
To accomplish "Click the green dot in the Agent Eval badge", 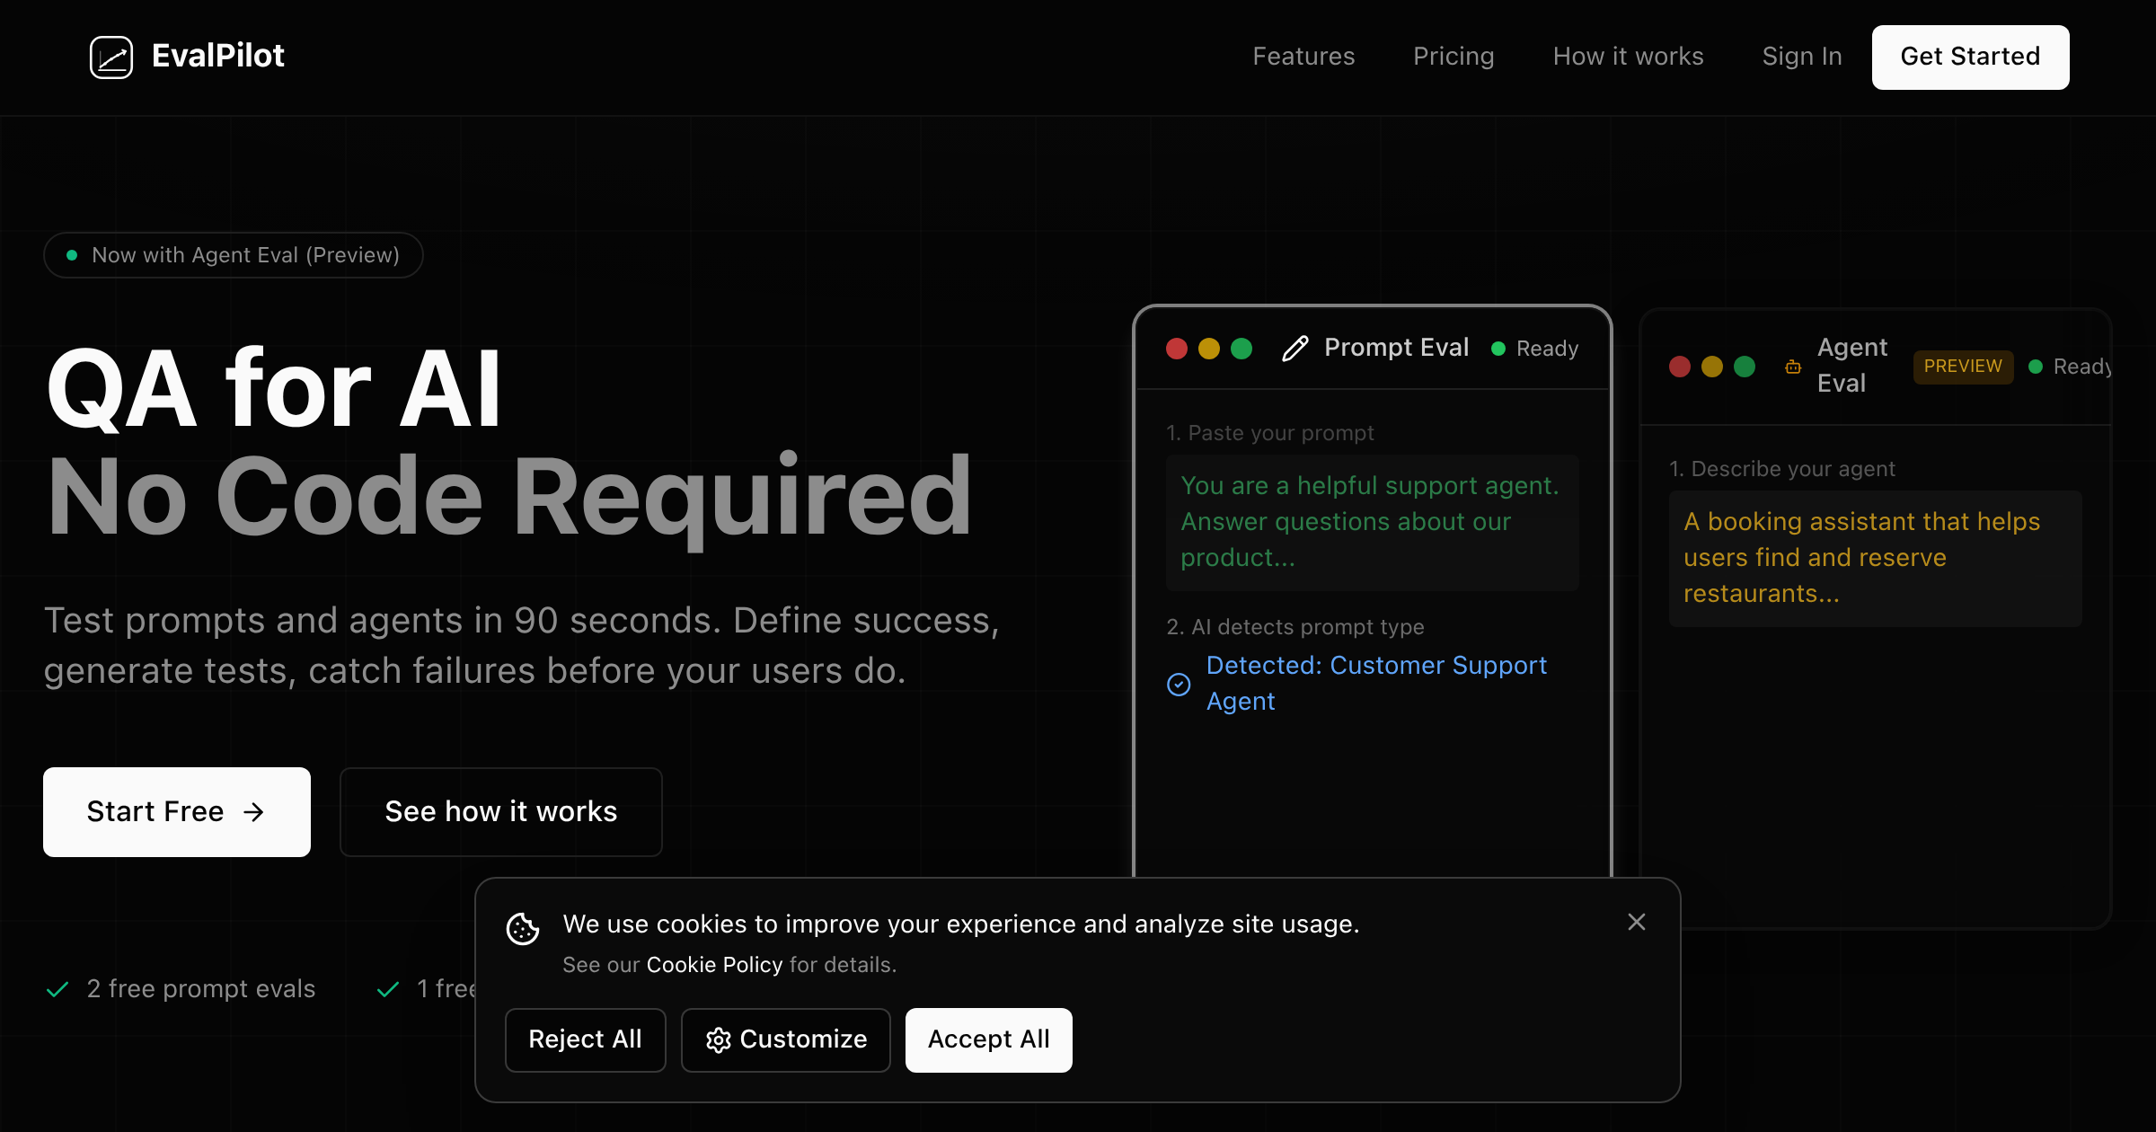I will (x=2035, y=367).
